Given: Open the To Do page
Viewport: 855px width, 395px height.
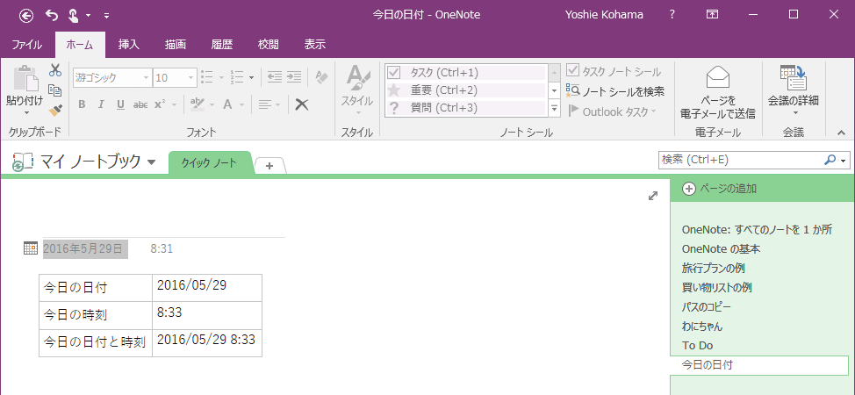Looking at the screenshot, I should (x=697, y=345).
